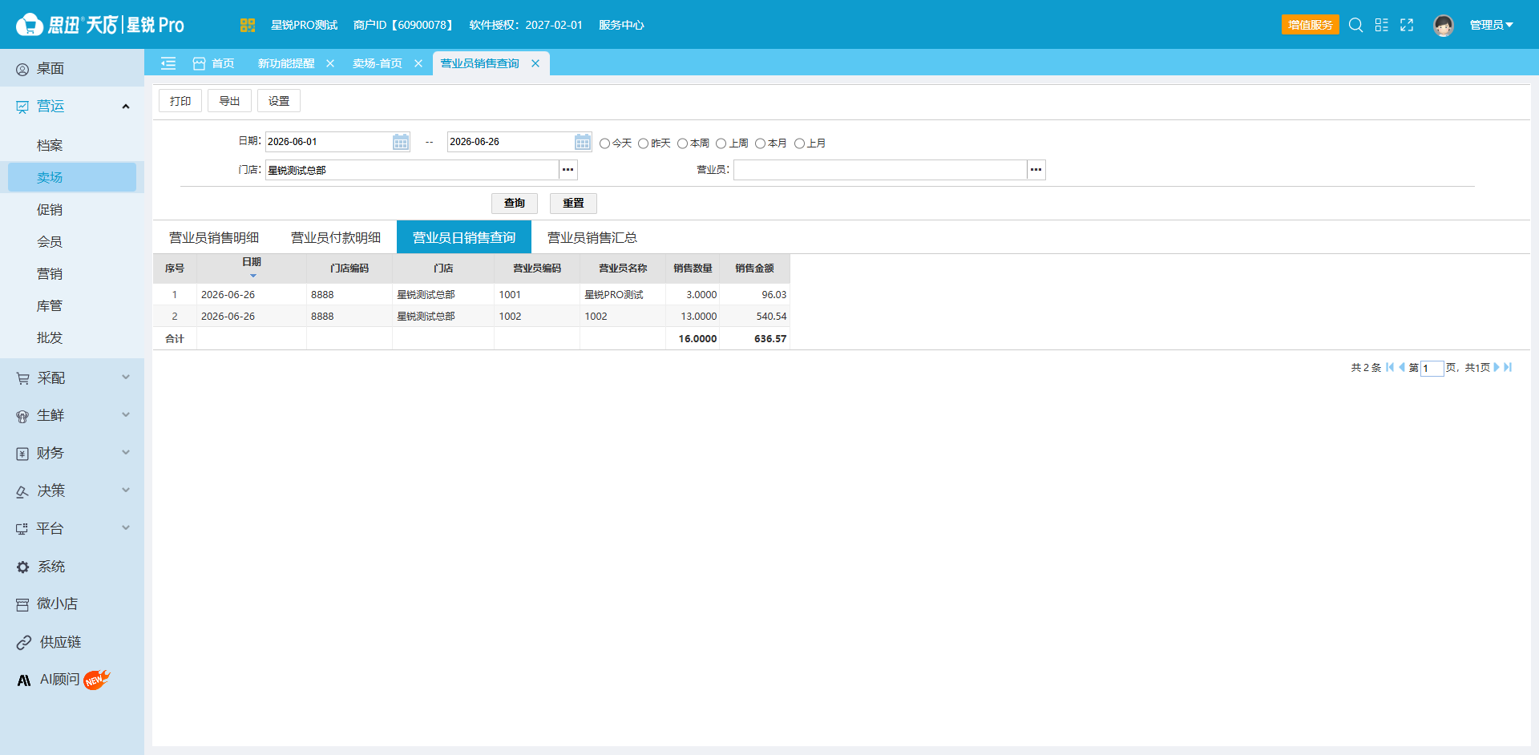The width and height of the screenshot is (1539, 755).
Task: Go to first page arrow
Action: (1390, 367)
